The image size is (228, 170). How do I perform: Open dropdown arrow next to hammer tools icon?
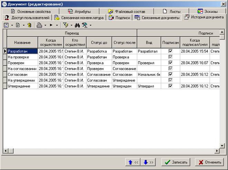coord(90,25)
